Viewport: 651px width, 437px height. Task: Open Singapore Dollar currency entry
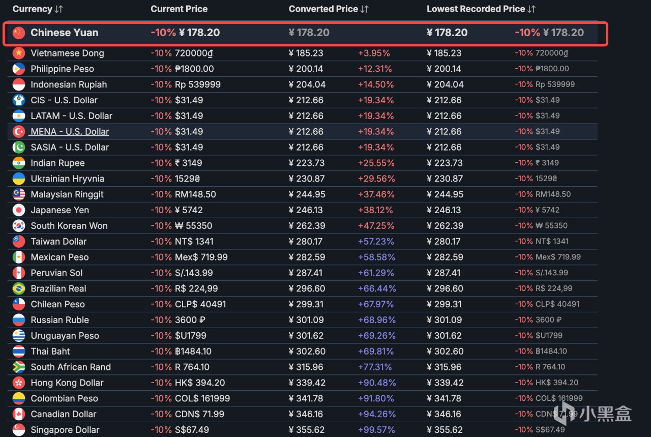pos(65,430)
